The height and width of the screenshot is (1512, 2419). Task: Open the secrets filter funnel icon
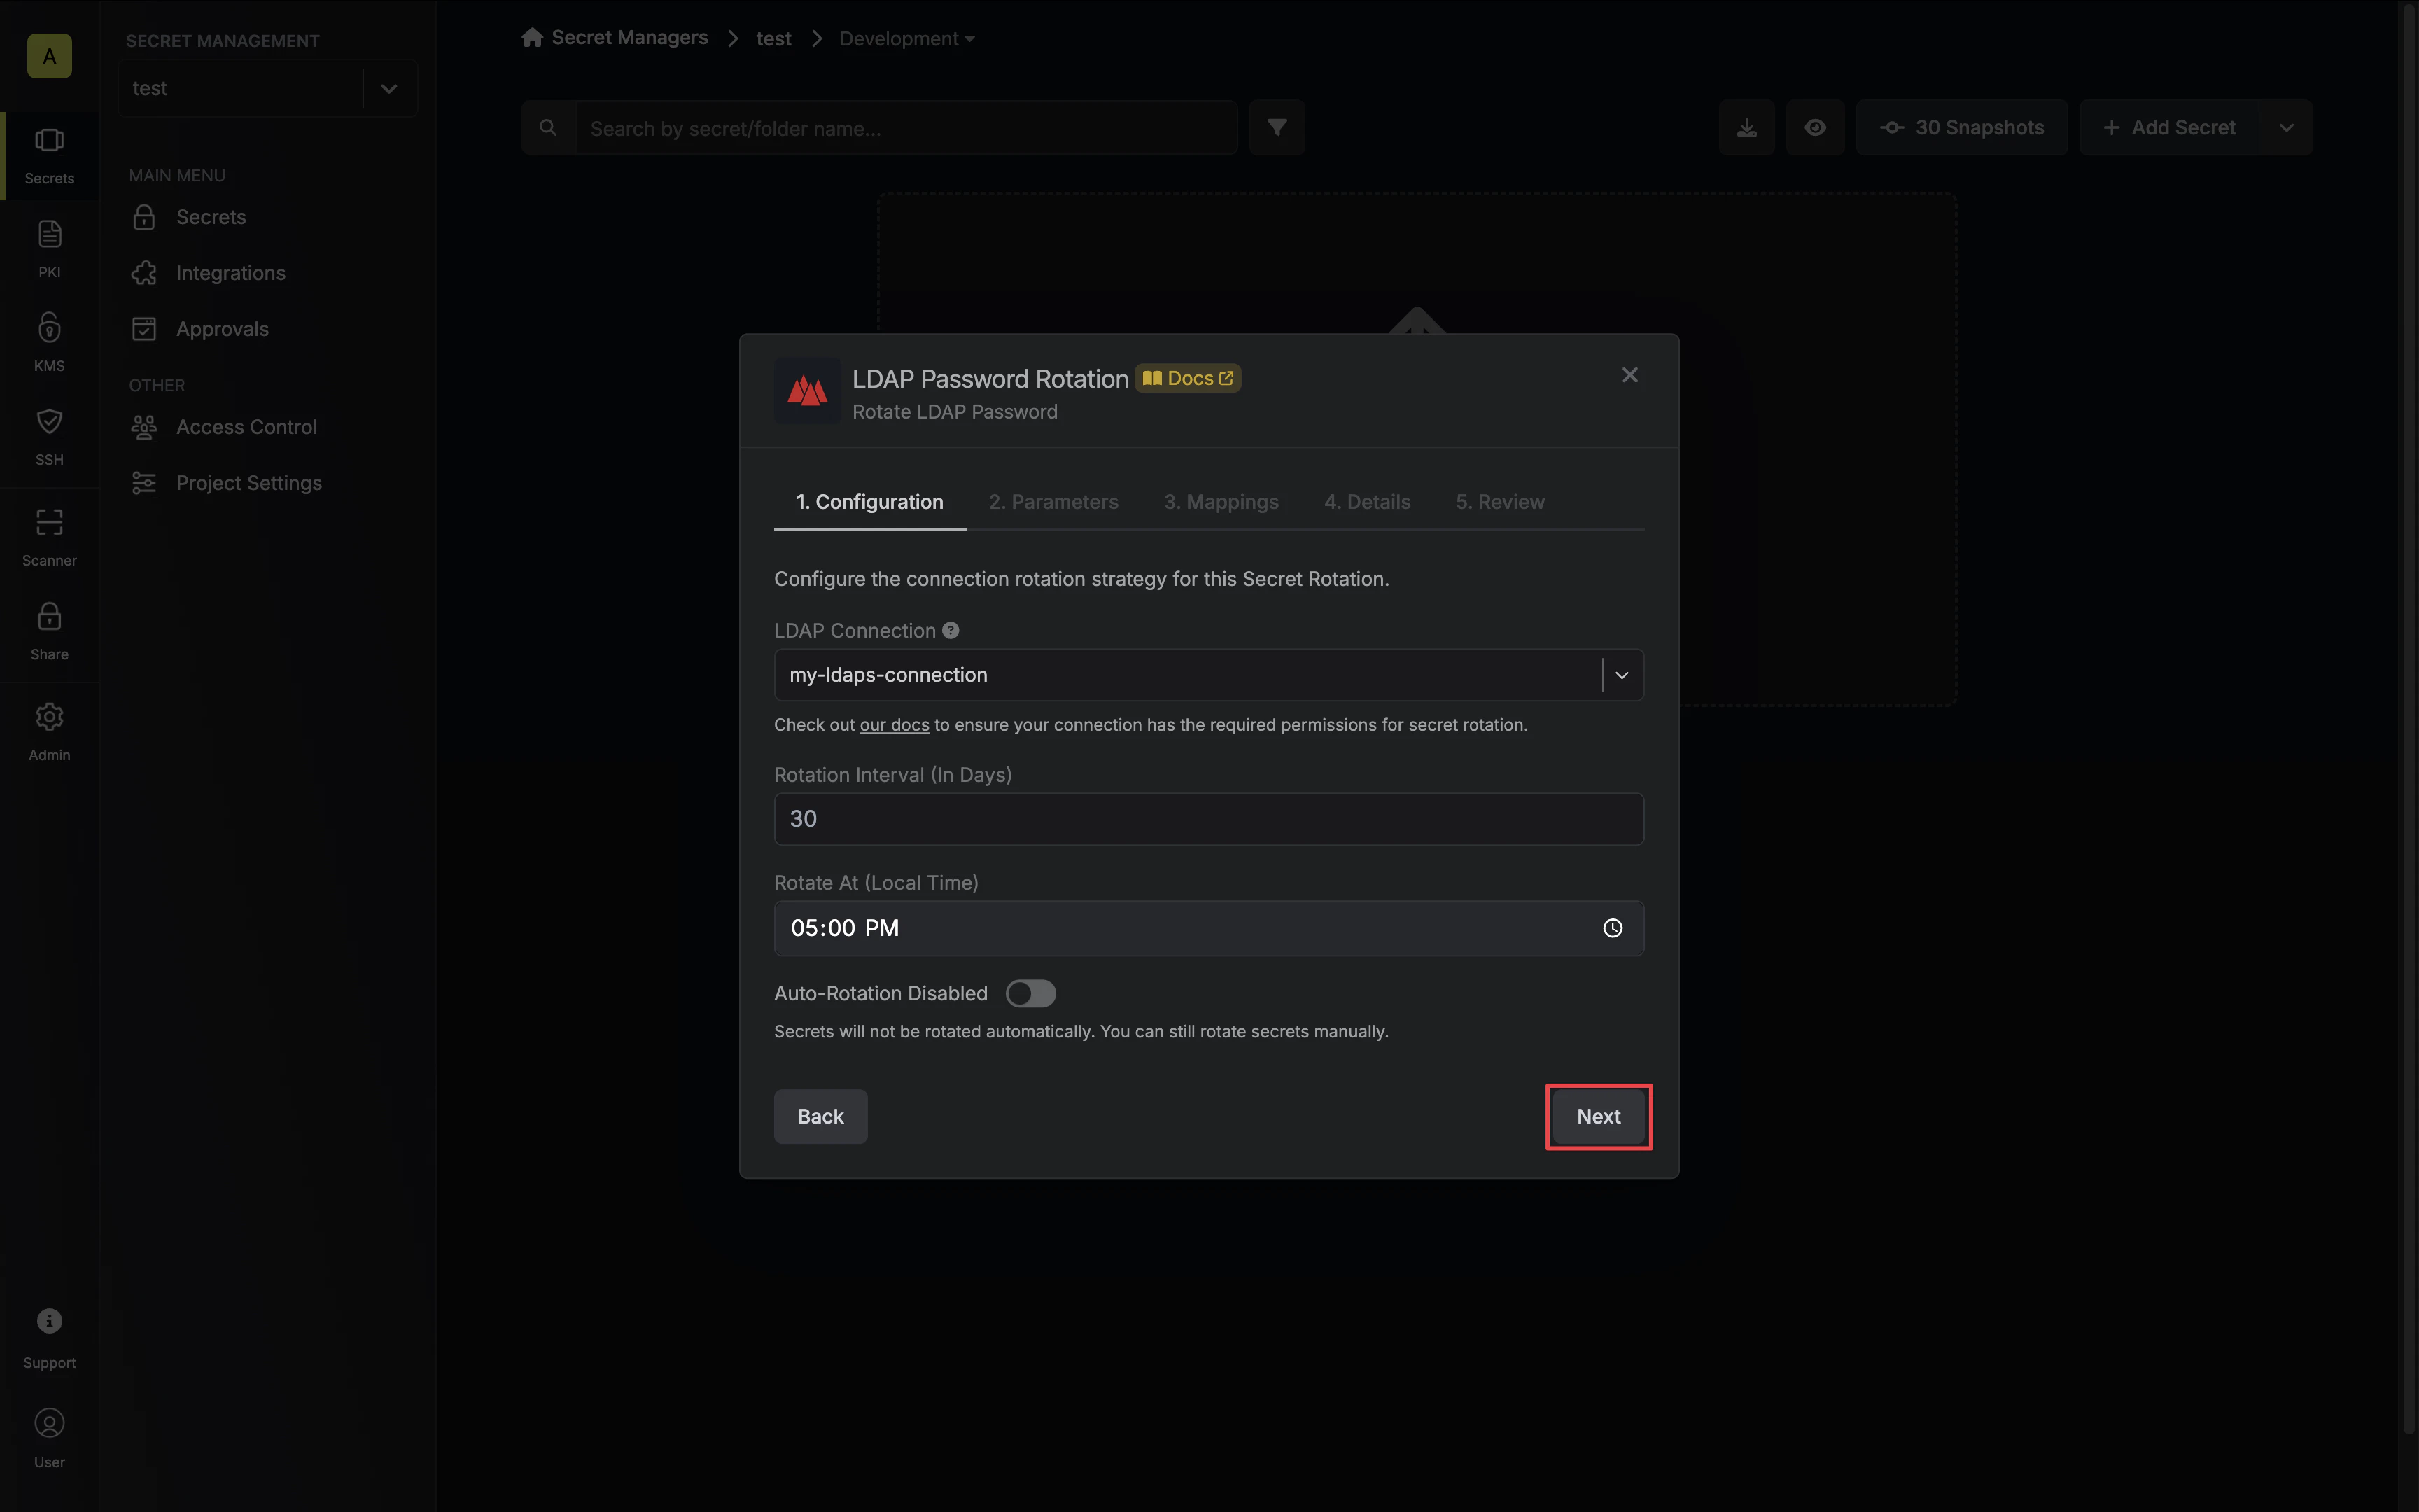pos(1277,127)
